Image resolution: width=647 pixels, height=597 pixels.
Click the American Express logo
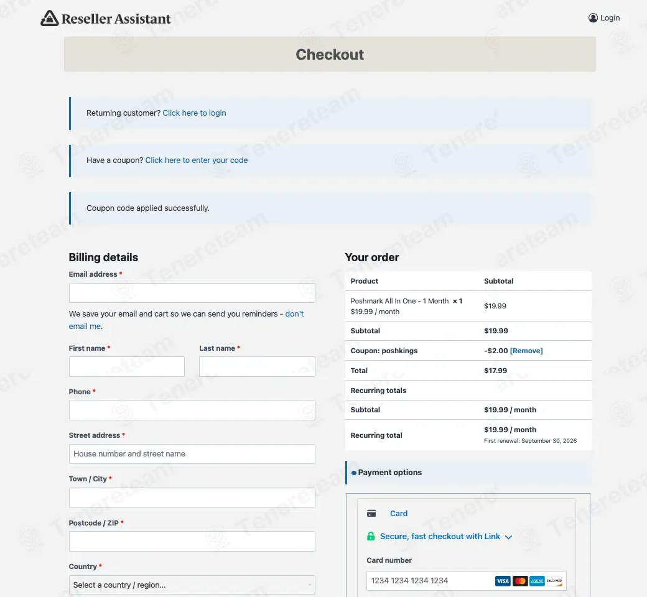538,581
